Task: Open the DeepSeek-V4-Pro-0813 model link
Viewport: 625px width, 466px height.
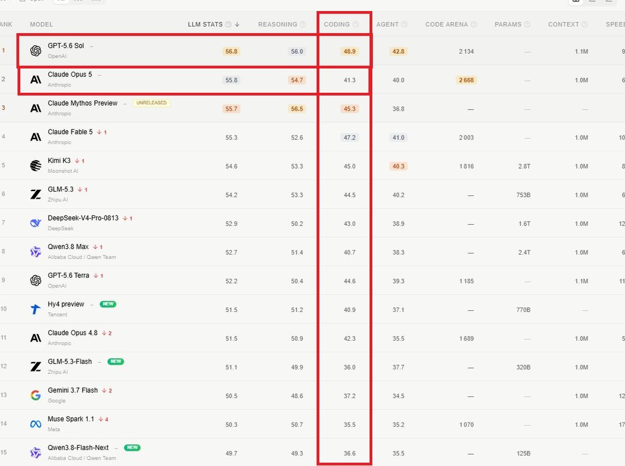Action: point(83,218)
